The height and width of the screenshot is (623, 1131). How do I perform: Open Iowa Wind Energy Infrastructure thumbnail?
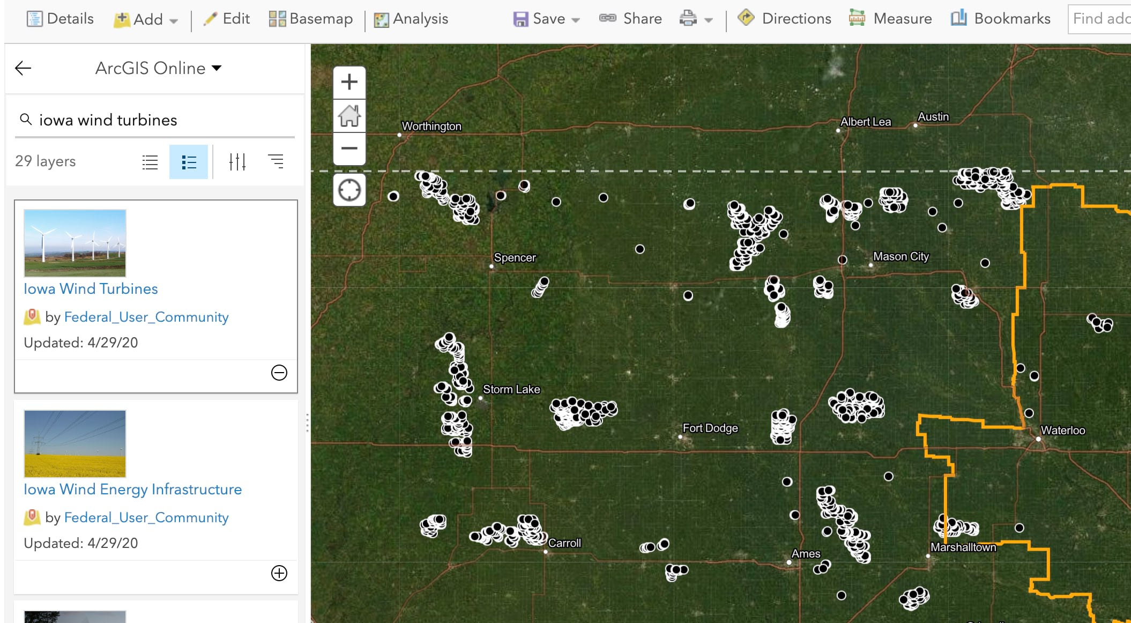point(75,443)
